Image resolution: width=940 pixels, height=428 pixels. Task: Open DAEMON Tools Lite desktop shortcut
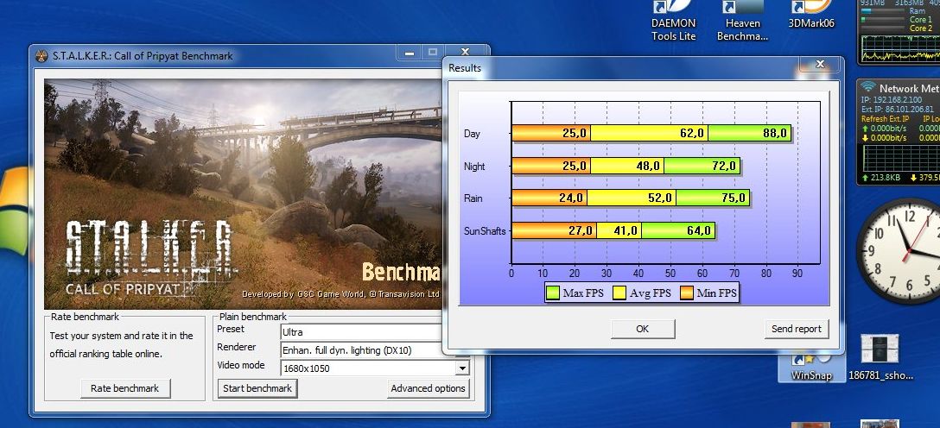[x=674, y=21]
